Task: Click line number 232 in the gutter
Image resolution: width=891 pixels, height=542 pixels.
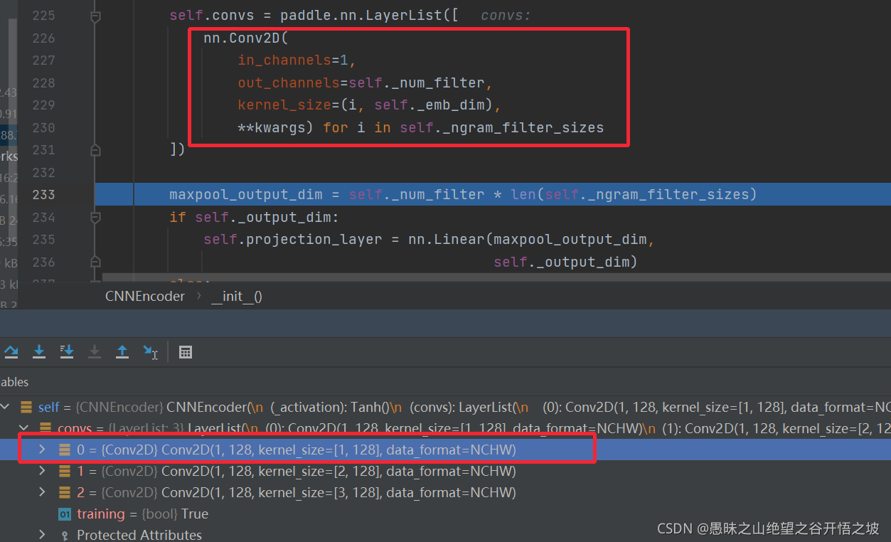Action: (x=43, y=172)
